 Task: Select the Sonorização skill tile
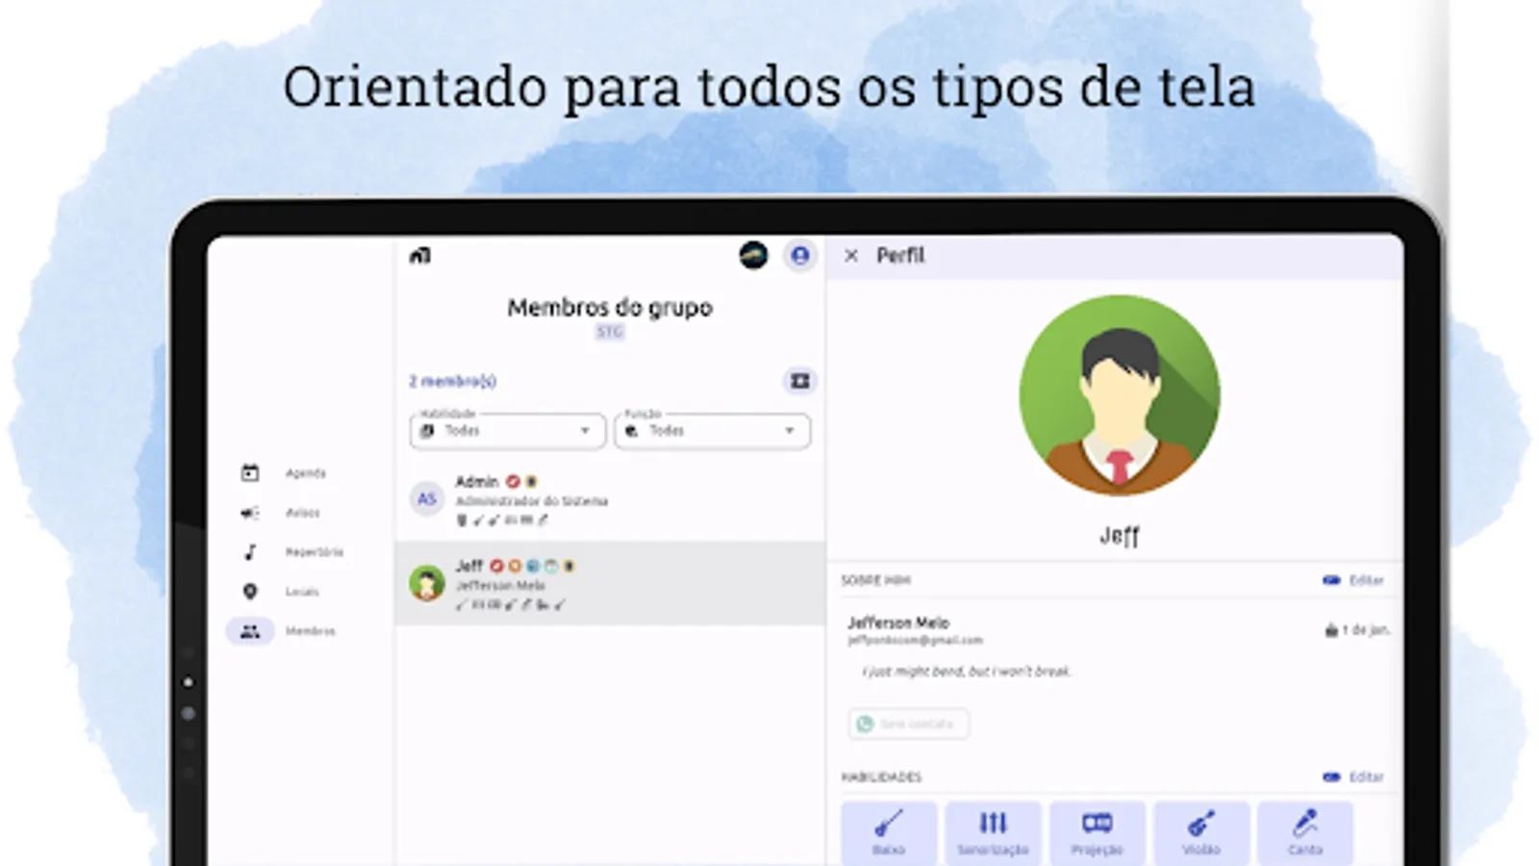click(x=993, y=833)
